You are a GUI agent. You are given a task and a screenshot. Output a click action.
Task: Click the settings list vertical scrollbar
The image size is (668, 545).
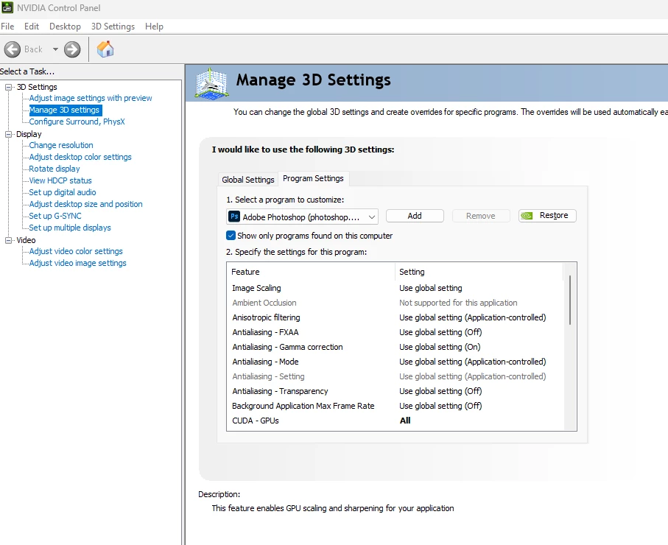[569, 300]
